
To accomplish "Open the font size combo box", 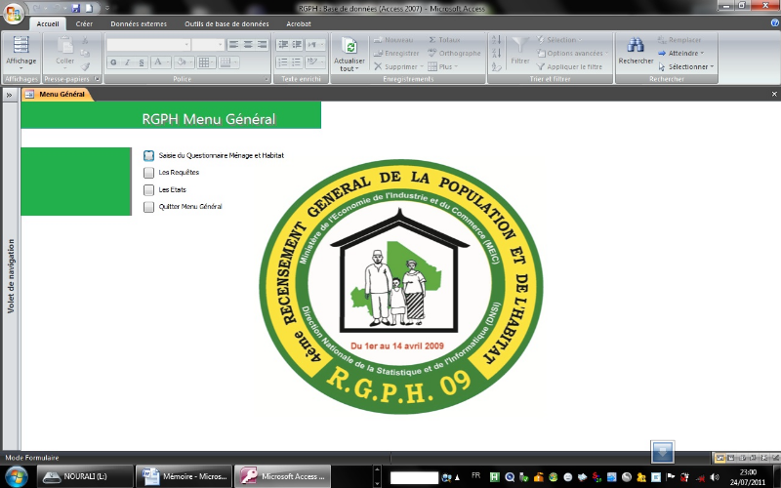I will [x=208, y=45].
